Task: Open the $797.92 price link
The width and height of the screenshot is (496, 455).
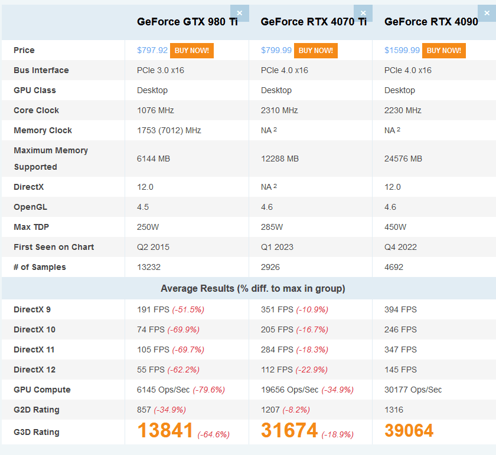Action: 152,50
